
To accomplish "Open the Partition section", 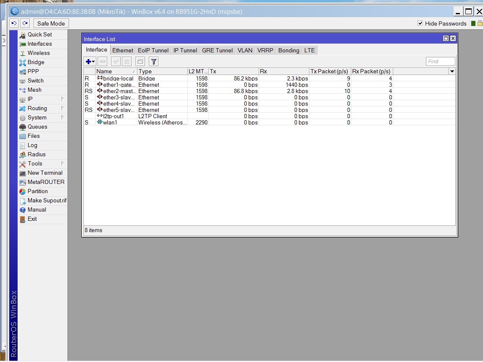I will [x=42, y=191].
